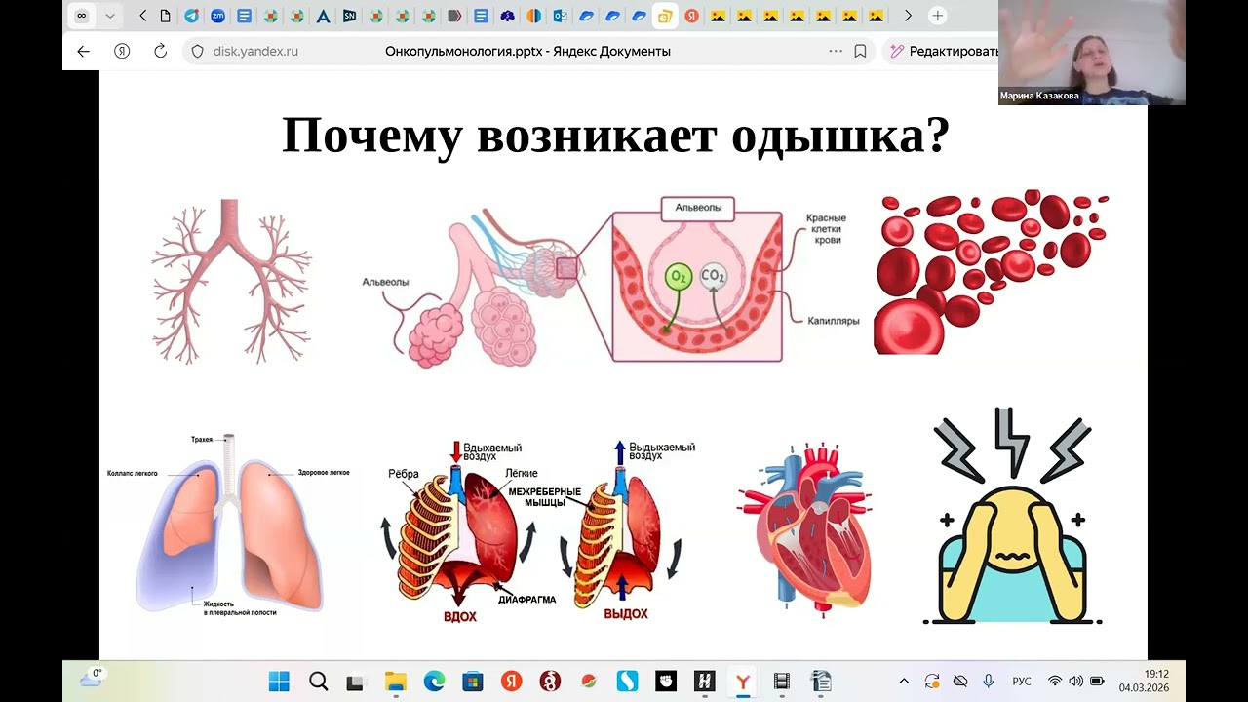
Task: Select the red blood cells picture
Action: 991,273
